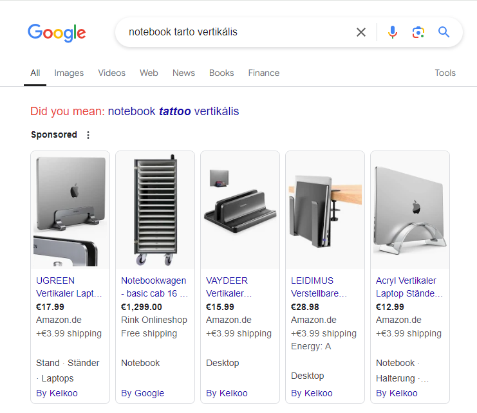The height and width of the screenshot is (413, 477).
Task: Select the All results tab
Action: pos(35,73)
